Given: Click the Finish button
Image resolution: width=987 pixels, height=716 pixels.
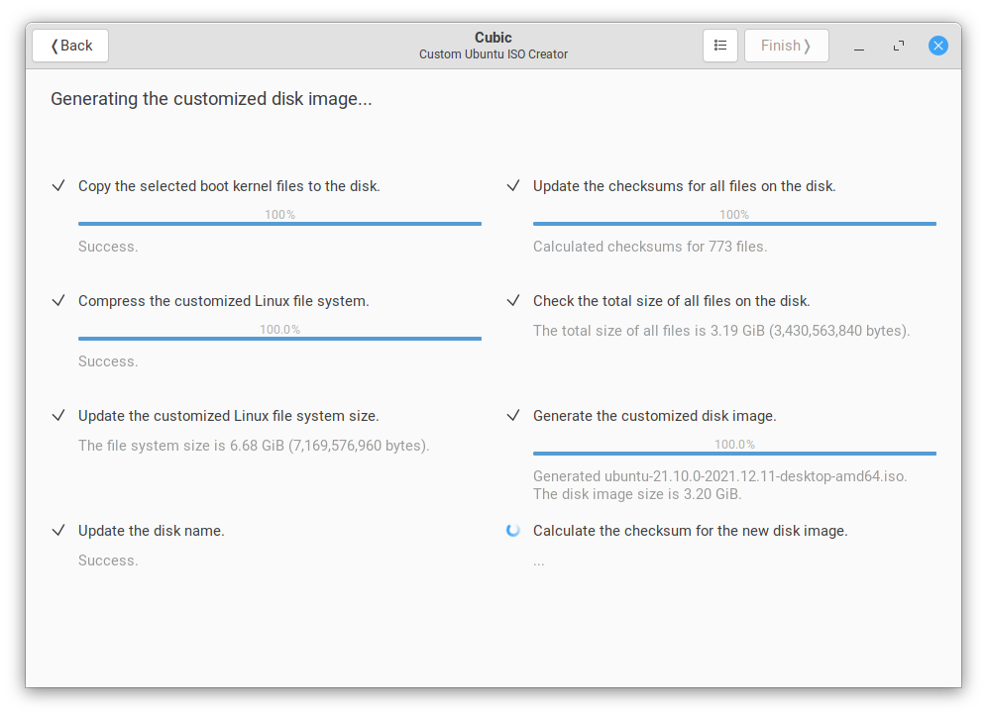Looking at the screenshot, I should 786,46.
